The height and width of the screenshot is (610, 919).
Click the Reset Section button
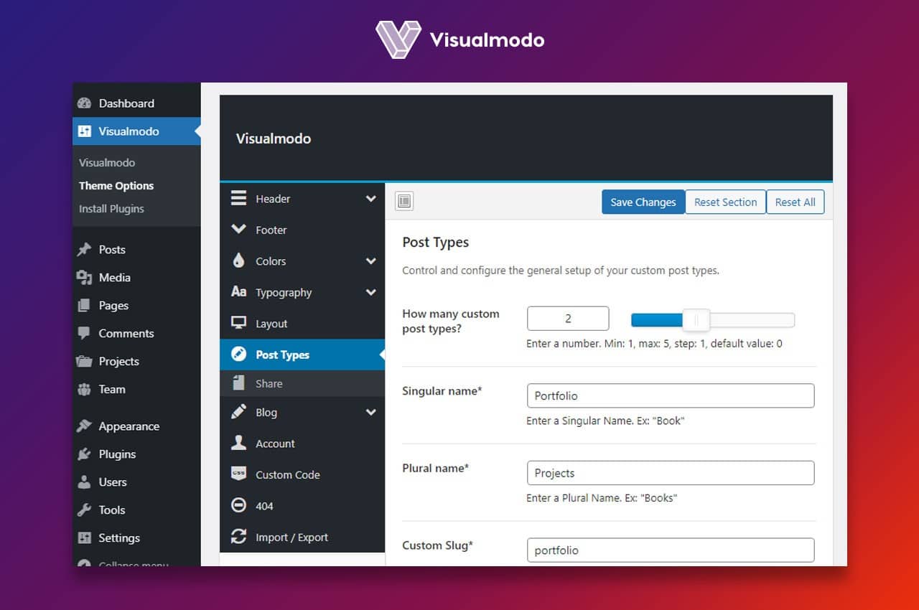click(725, 202)
